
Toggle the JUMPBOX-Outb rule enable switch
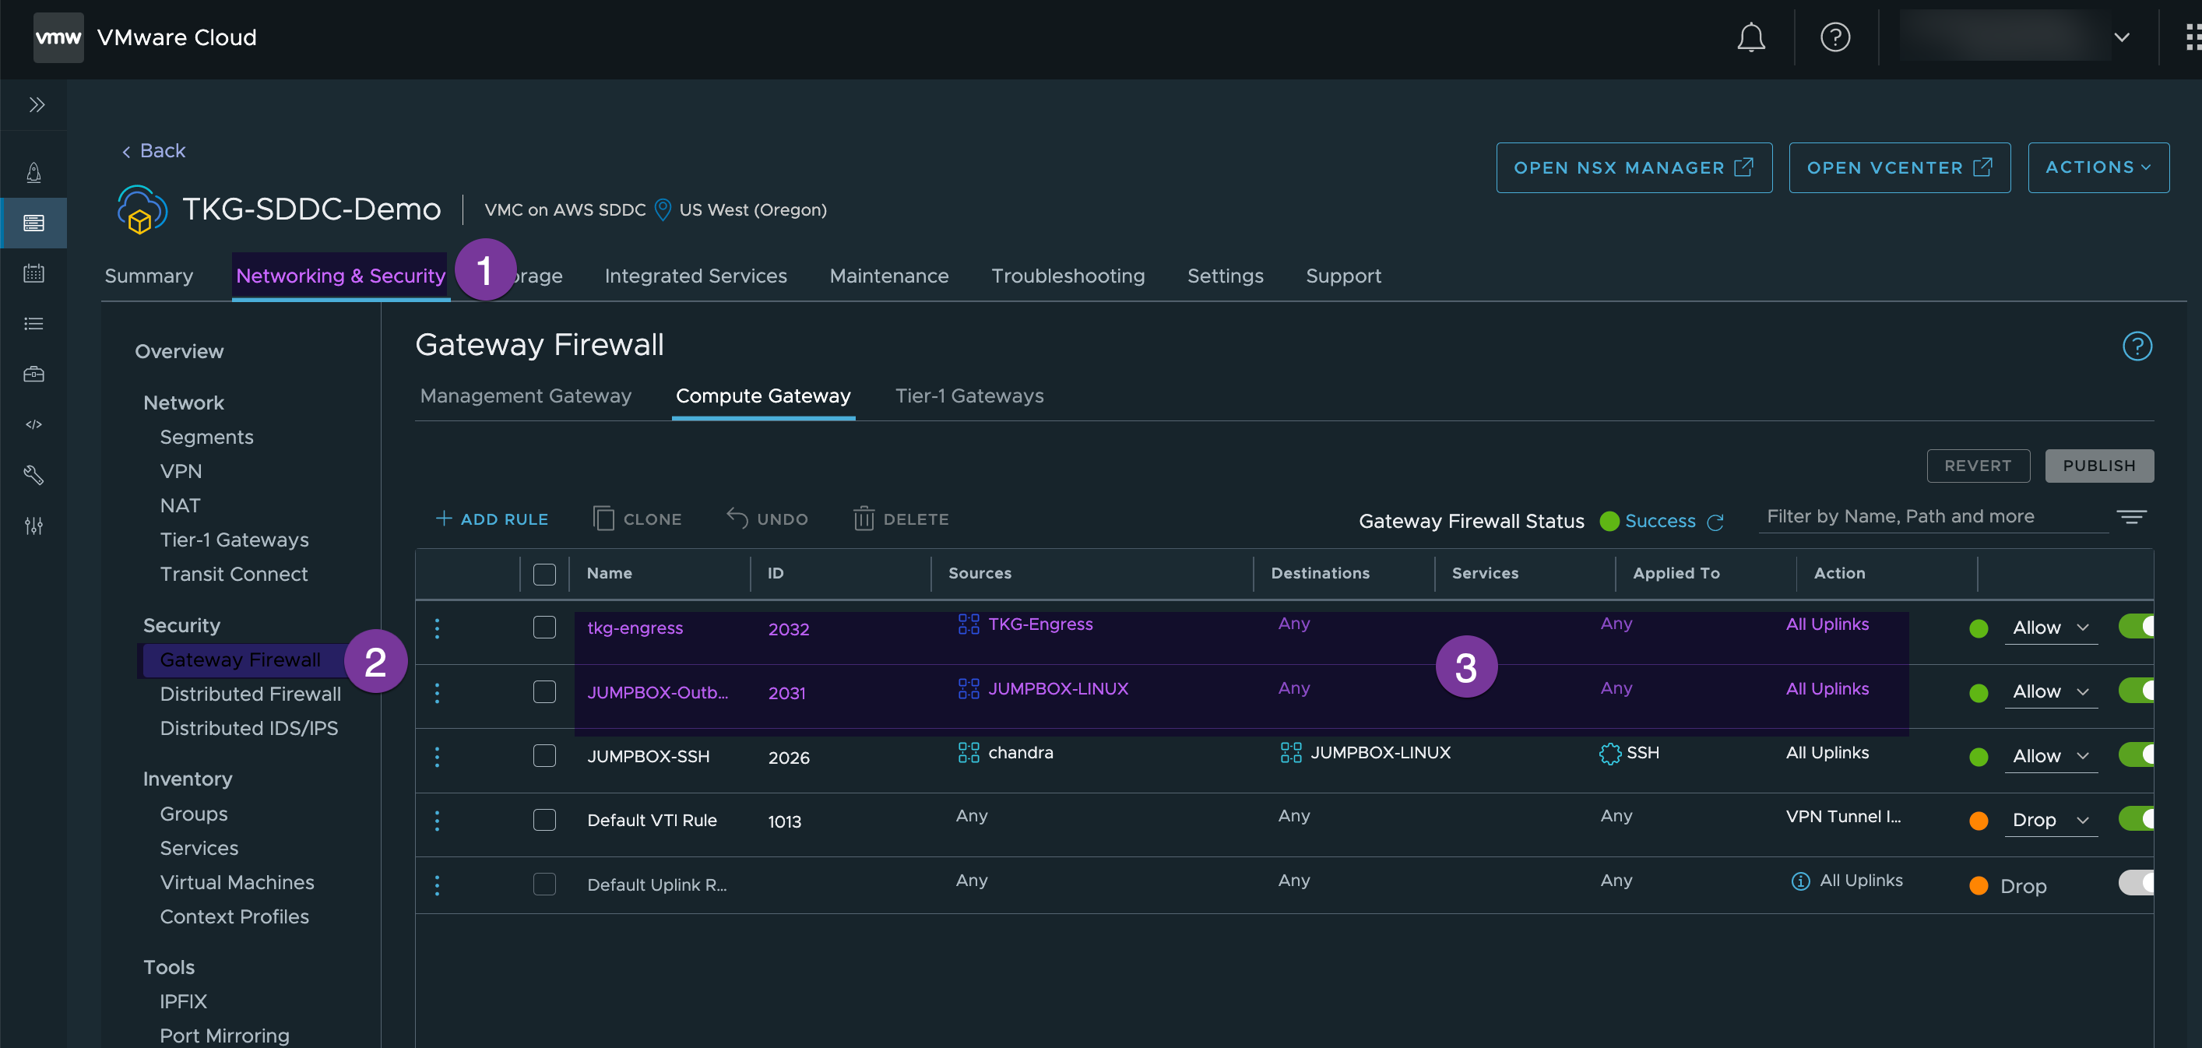click(x=2135, y=691)
